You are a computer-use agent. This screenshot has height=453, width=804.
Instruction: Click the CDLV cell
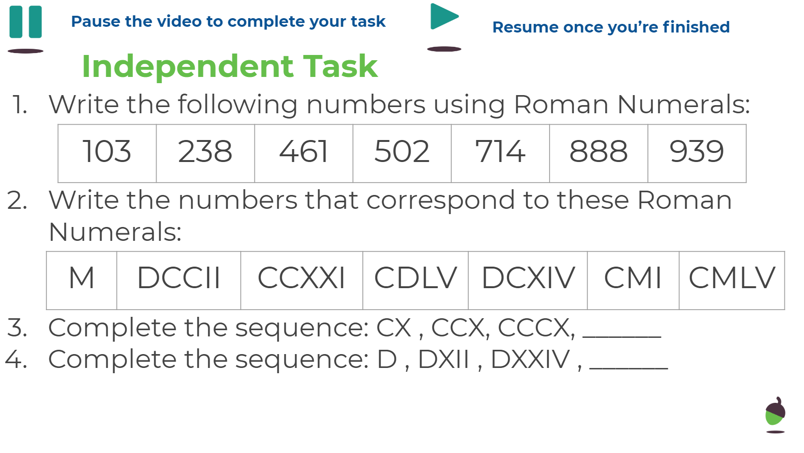tap(416, 280)
